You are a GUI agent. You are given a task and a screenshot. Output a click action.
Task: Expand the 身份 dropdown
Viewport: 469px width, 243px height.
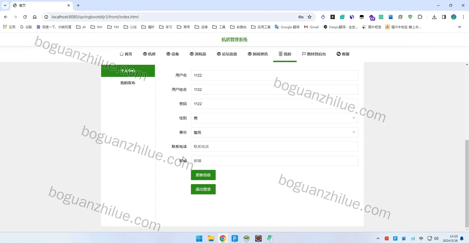coord(274,132)
